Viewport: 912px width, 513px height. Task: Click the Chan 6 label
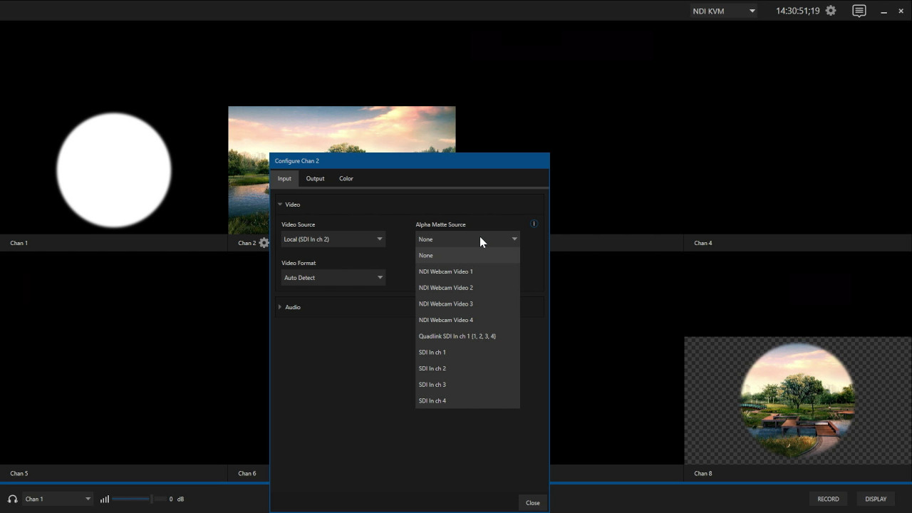click(x=247, y=473)
